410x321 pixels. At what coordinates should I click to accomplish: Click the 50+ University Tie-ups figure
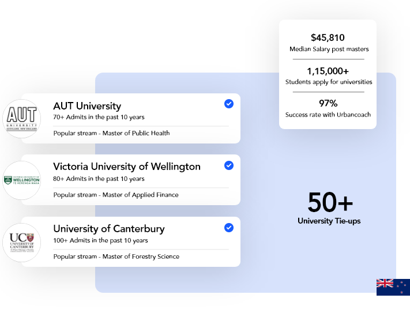(x=329, y=208)
